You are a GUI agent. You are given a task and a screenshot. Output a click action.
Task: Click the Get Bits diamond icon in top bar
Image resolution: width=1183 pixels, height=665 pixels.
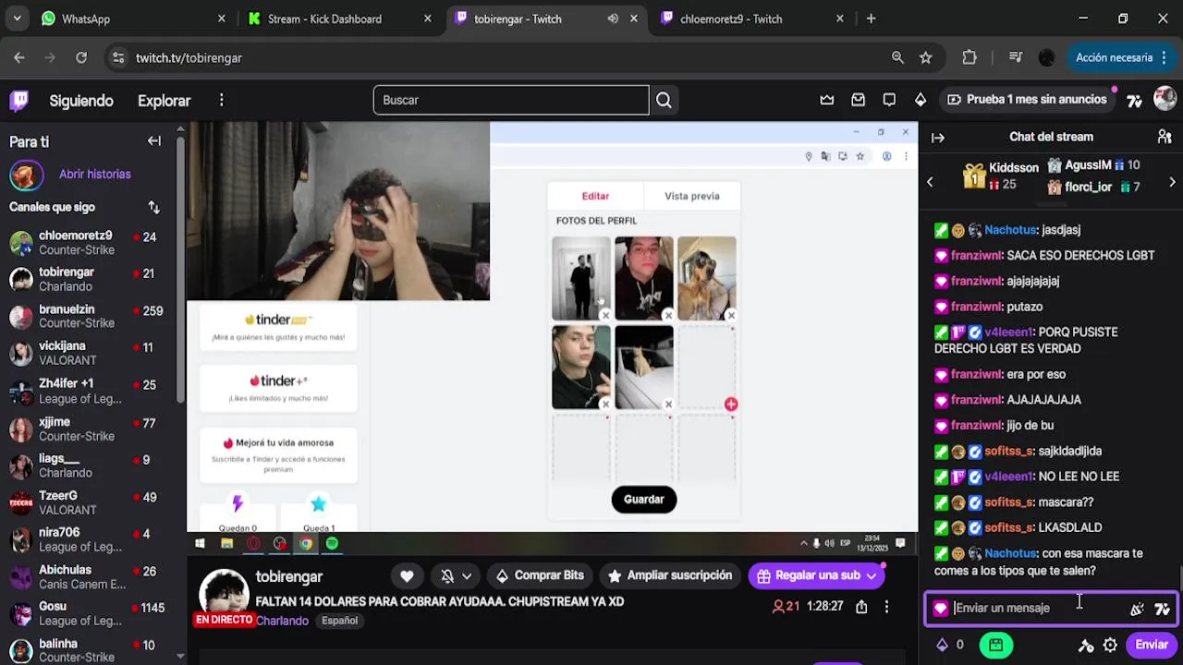pos(920,100)
